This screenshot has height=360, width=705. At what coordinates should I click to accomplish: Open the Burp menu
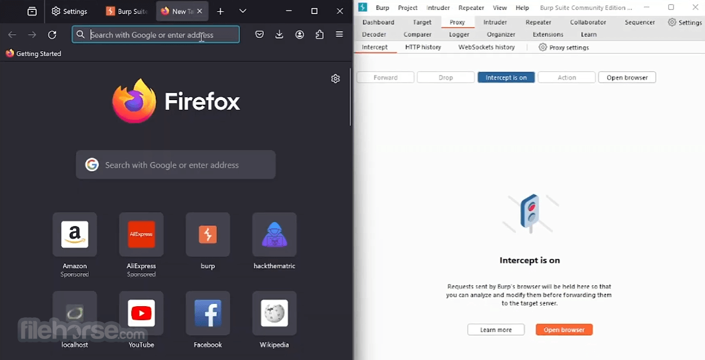tap(382, 8)
